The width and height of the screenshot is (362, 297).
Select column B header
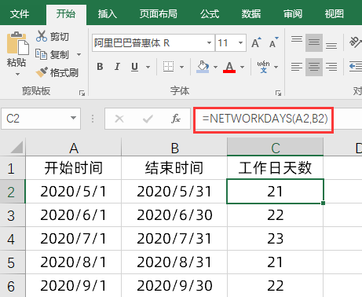(174, 148)
